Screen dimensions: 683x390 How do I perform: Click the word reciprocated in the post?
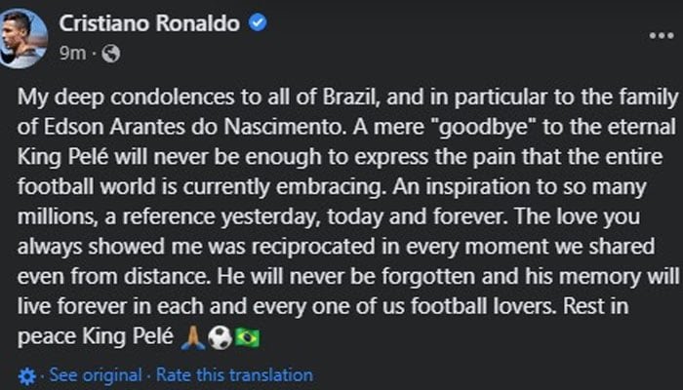tap(313, 247)
